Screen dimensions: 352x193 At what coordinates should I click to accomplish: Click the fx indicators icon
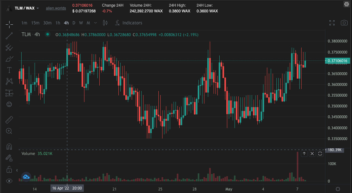(117, 23)
